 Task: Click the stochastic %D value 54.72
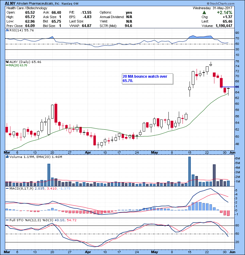coord(71,220)
